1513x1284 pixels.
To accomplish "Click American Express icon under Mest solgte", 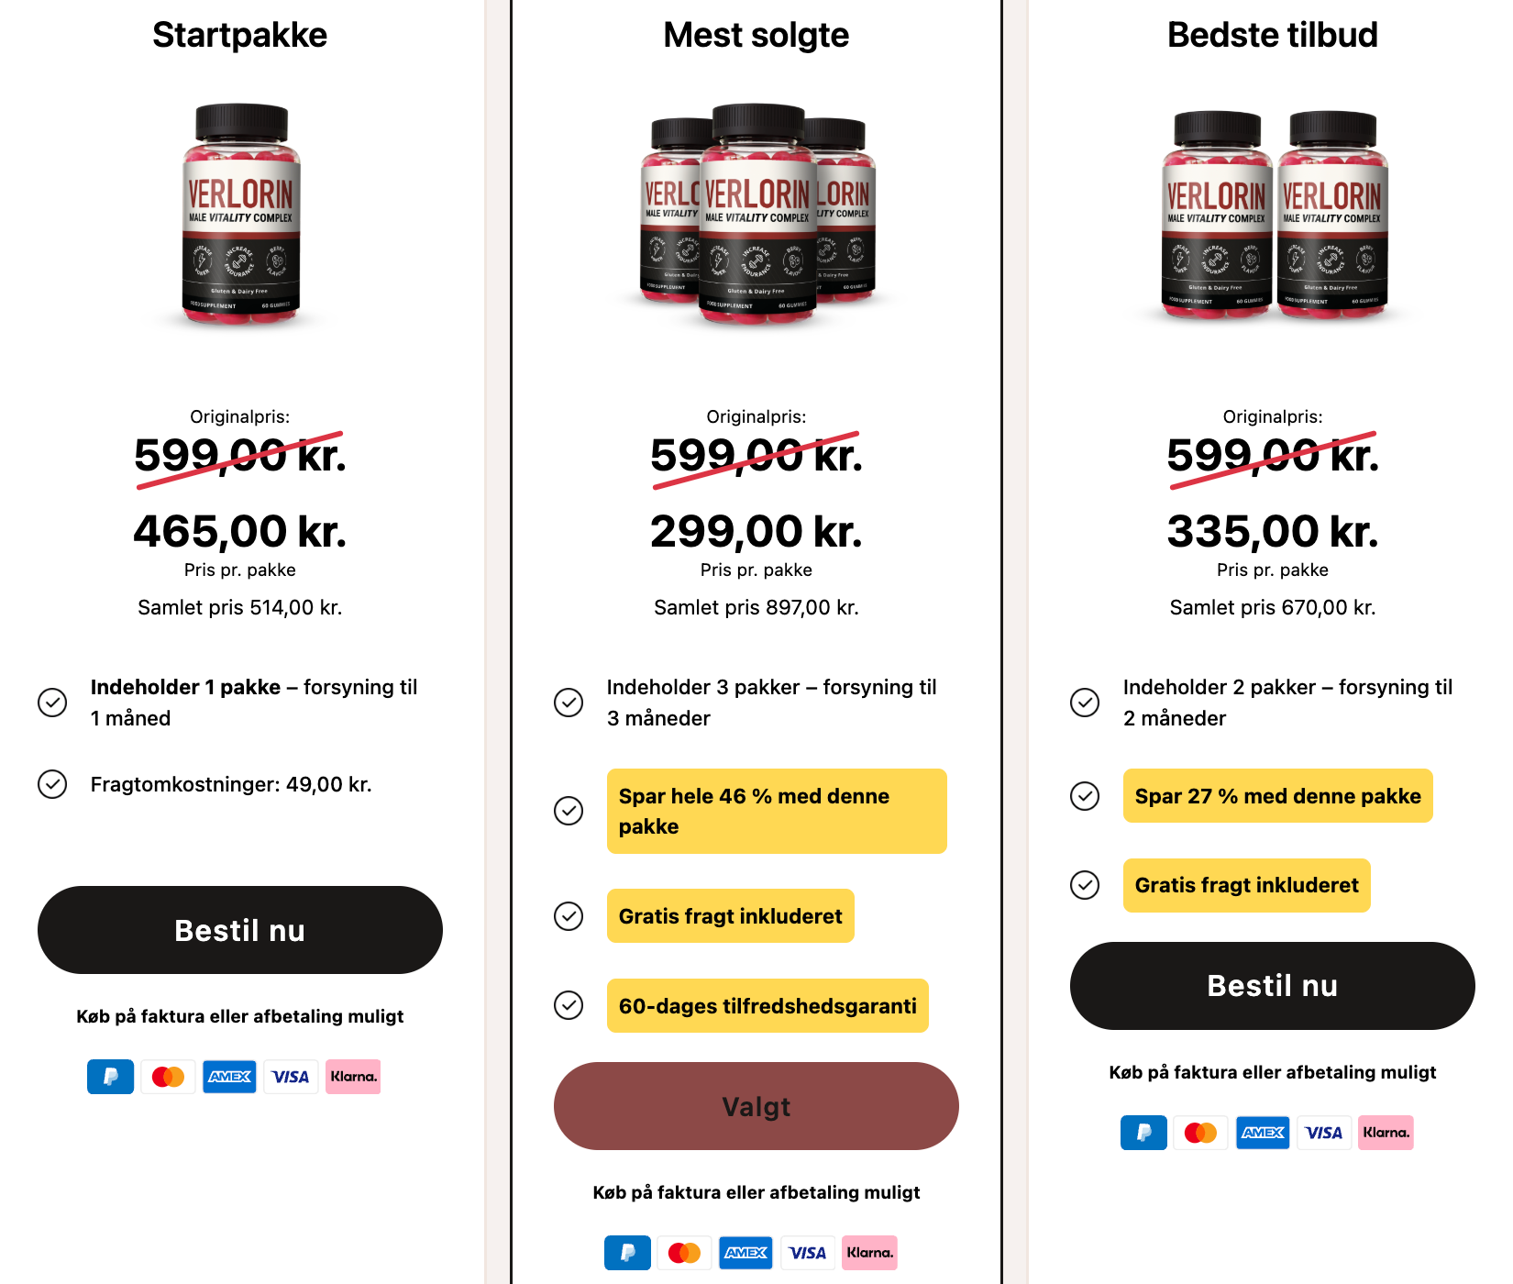I will (745, 1253).
